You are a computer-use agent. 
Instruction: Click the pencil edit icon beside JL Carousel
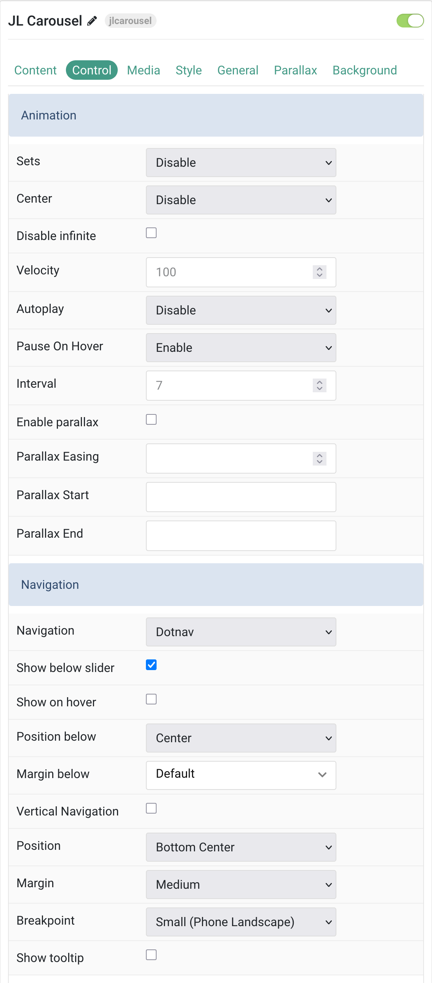[x=92, y=21]
